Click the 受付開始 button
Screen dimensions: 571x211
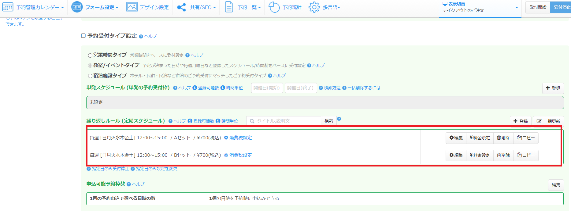click(x=538, y=7)
